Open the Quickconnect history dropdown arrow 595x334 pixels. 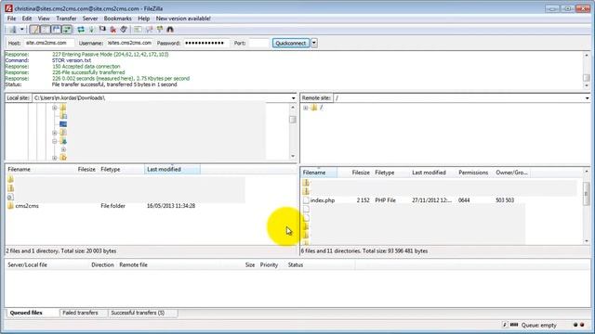coord(314,44)
